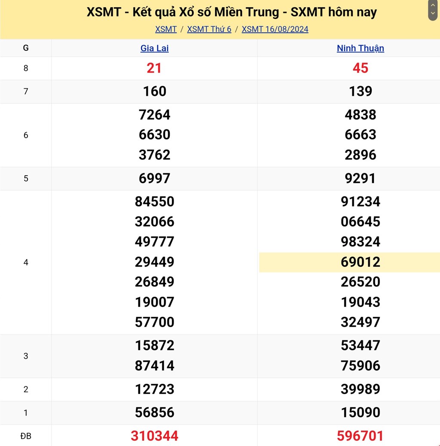Click the Ninh Thuận number 9291

(360, 178)
